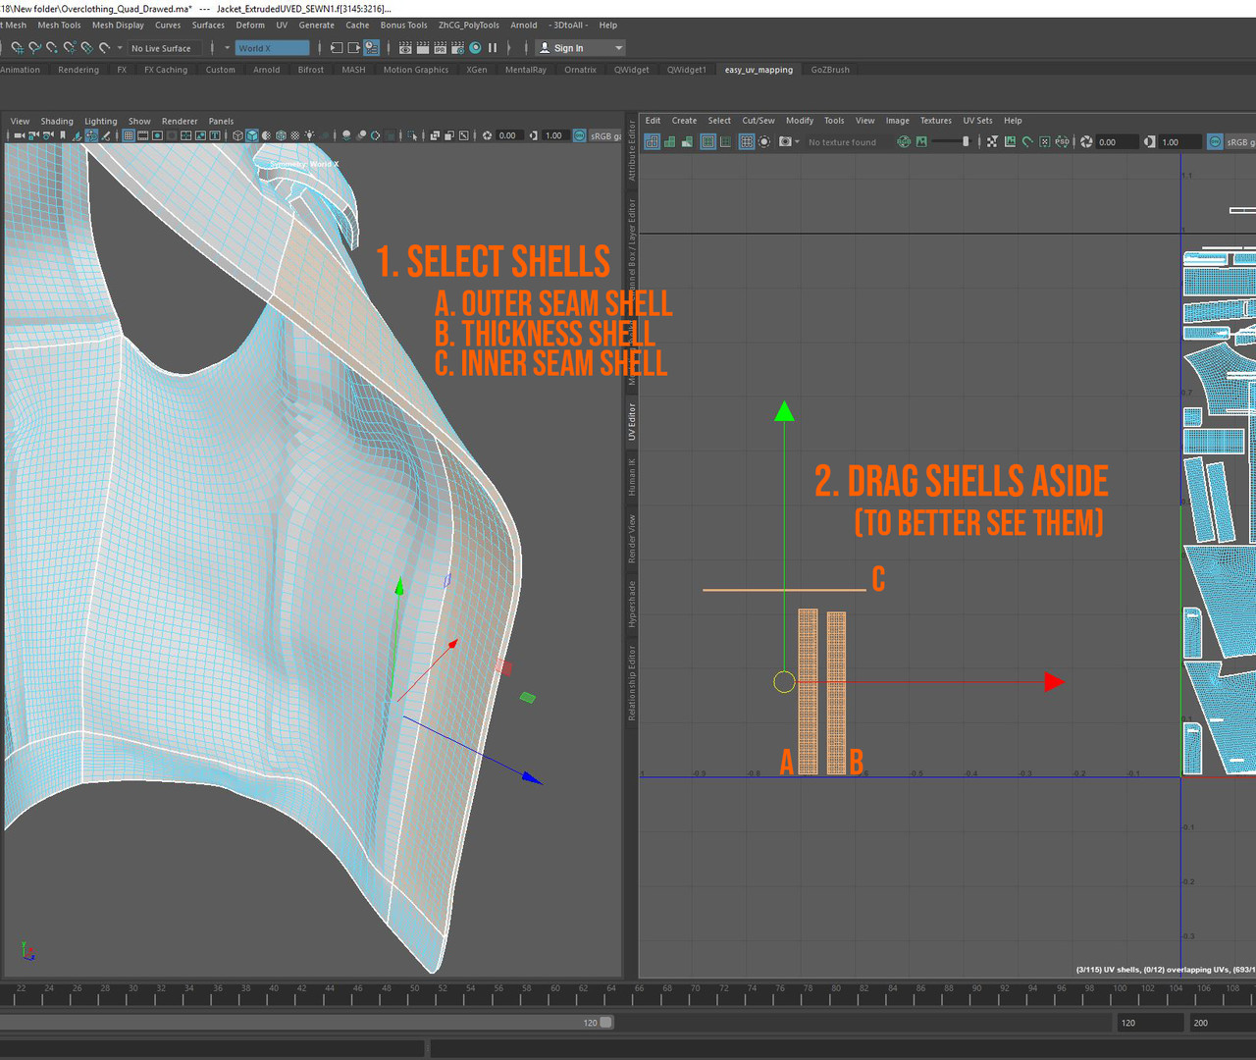Select the snap to grids magnet icon
The image size is (1256, 1060).
click(16, 47)
